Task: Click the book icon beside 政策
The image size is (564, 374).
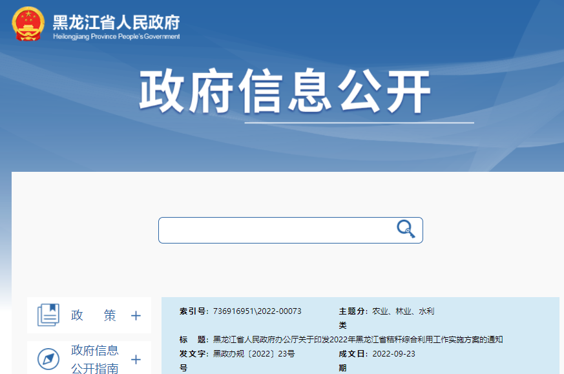Action: pyautogui.click(x=48, y=315)
